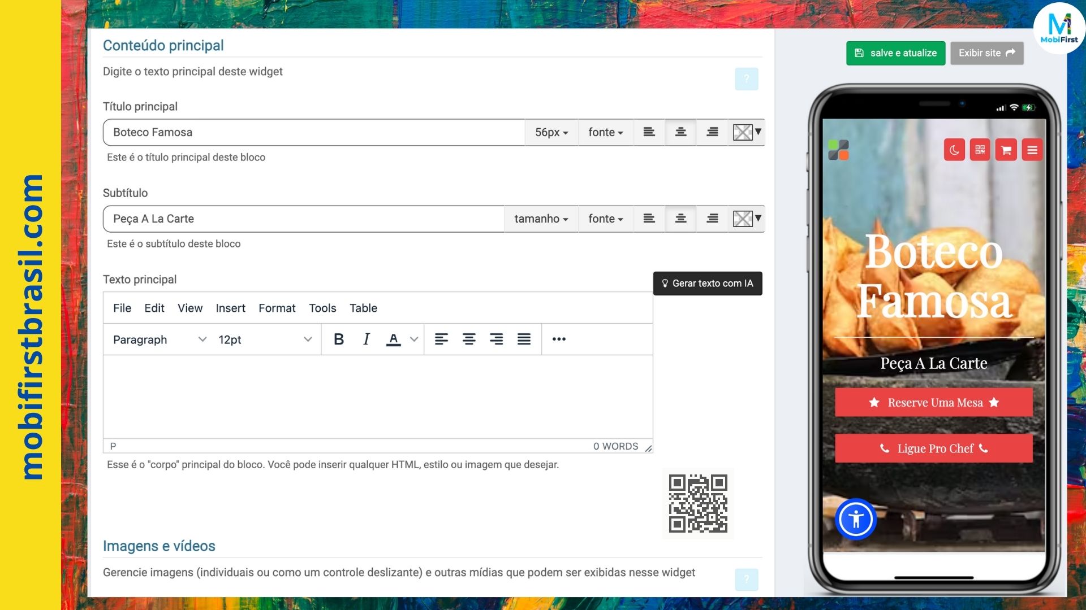Click the dark mode moon icon
The image size is (1086, 610).
954,150
